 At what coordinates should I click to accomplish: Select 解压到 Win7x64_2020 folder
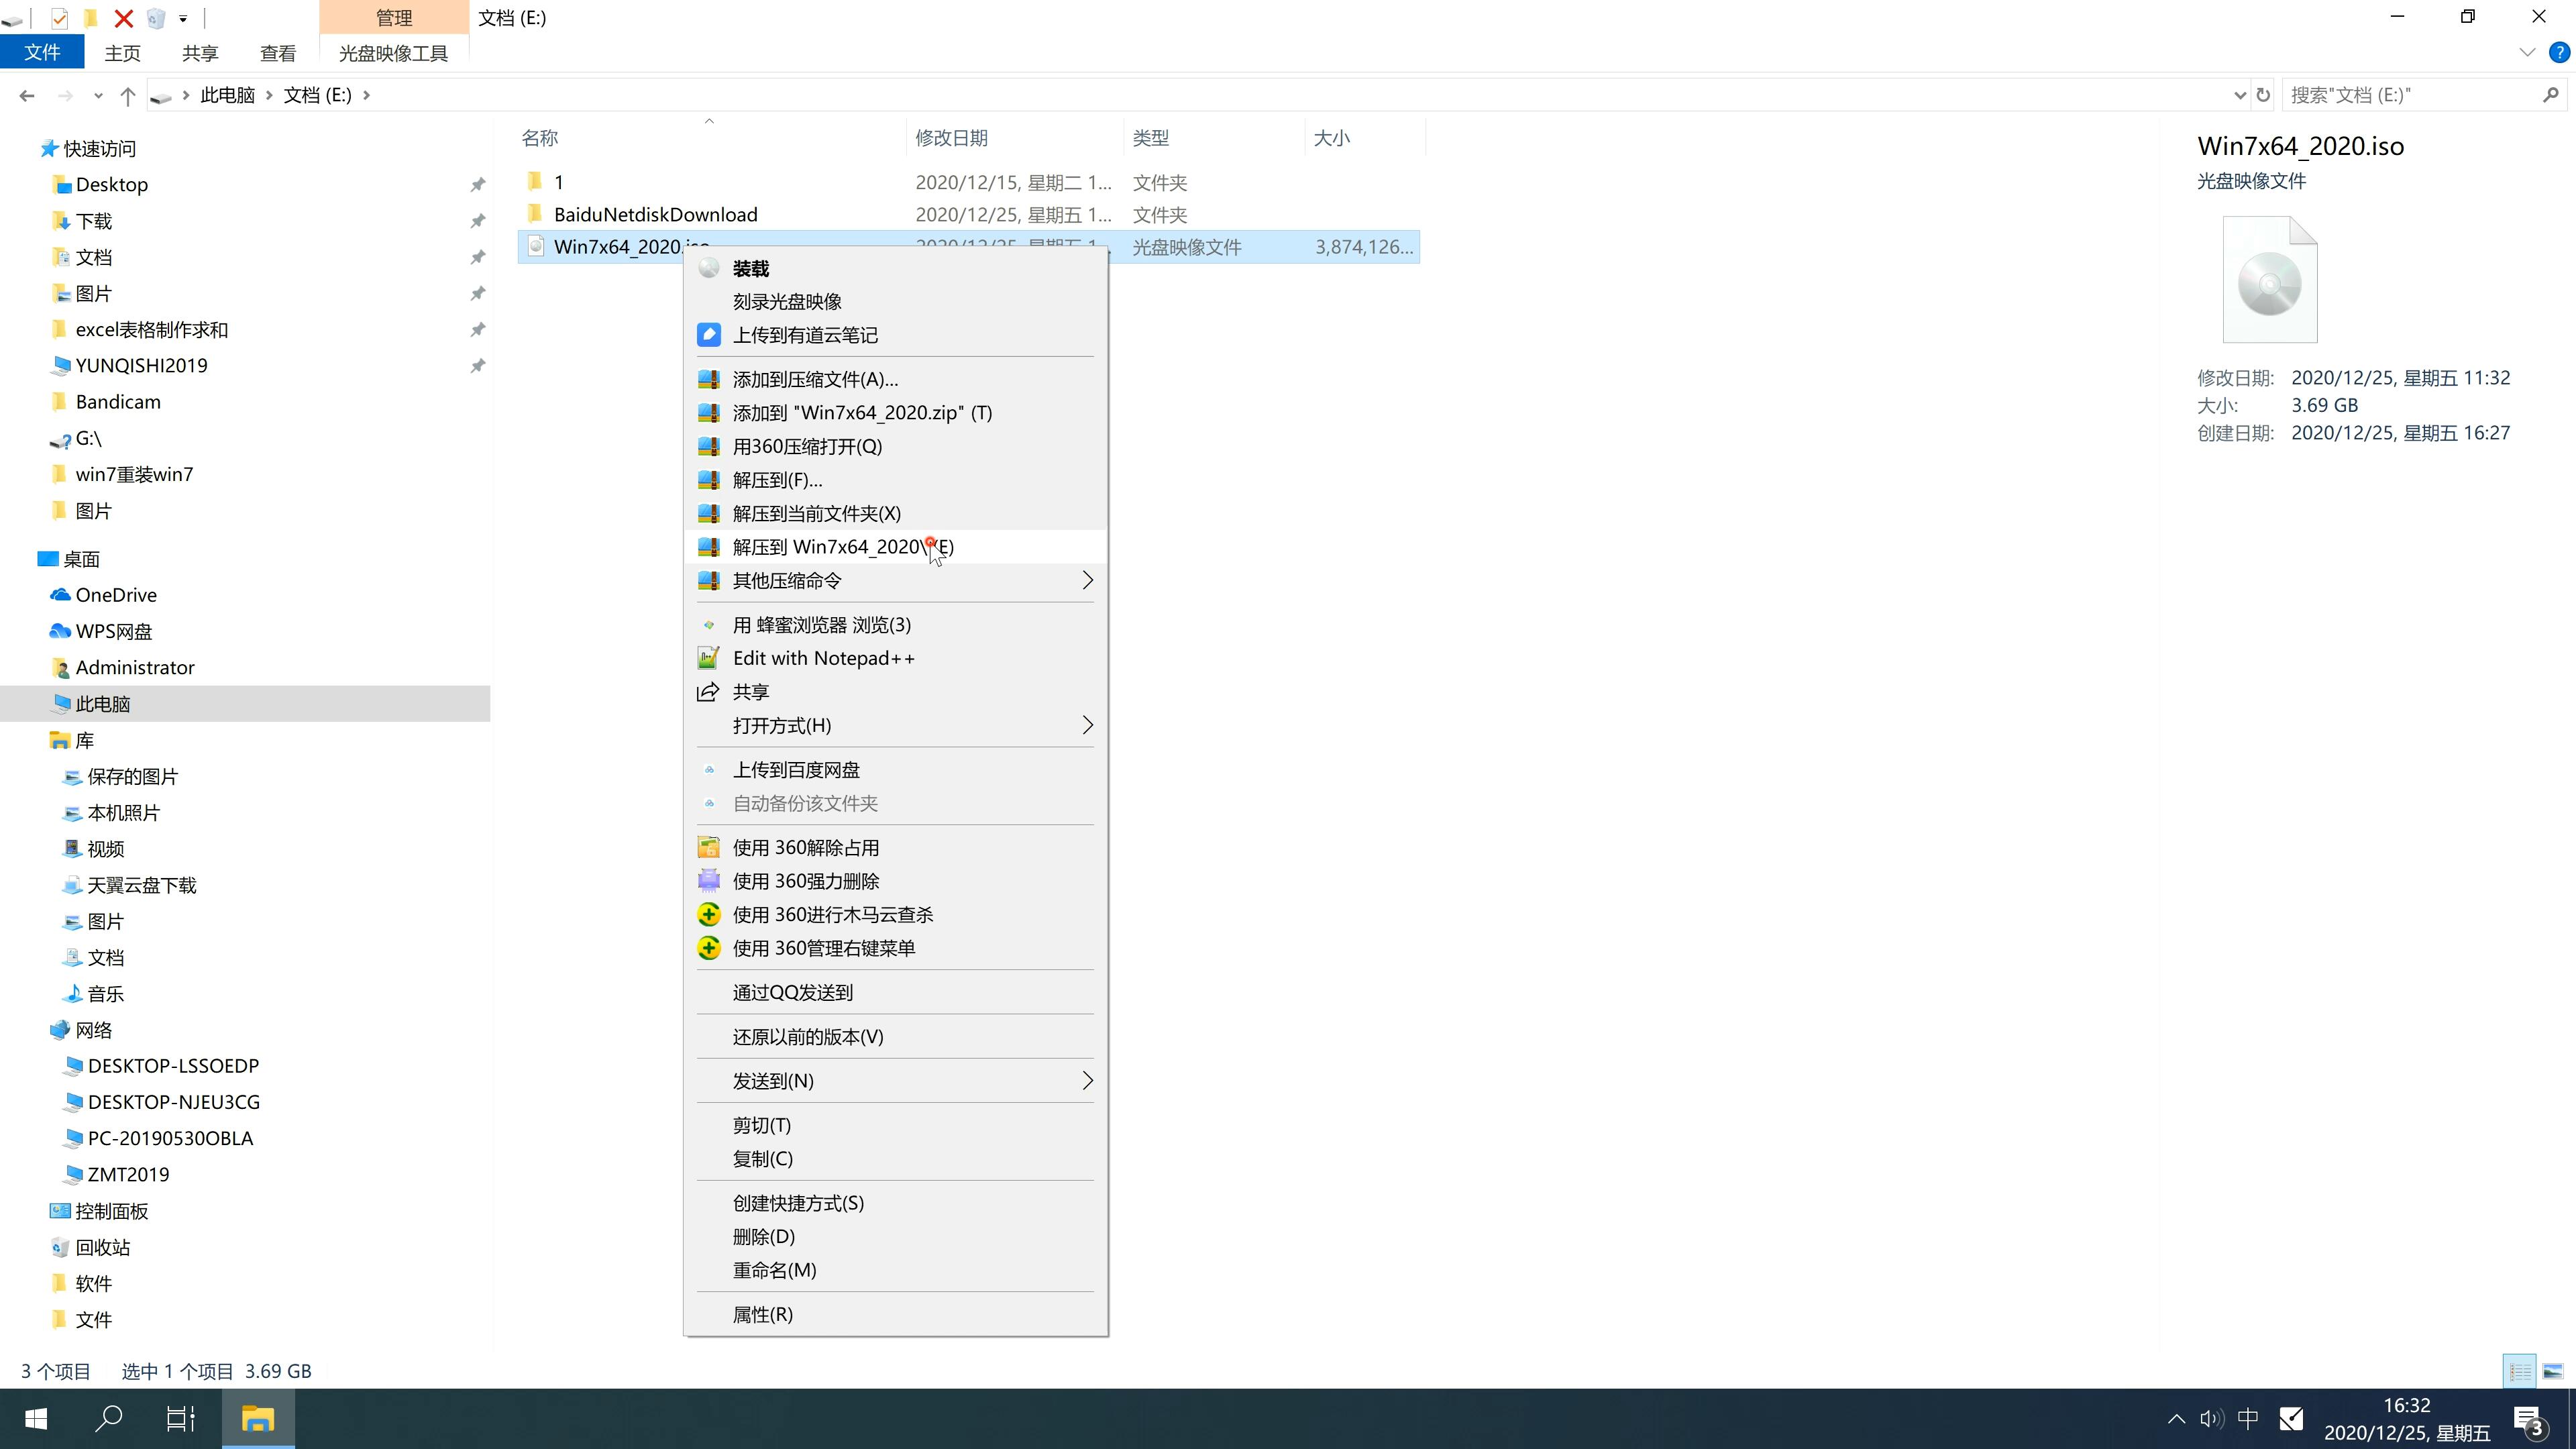pyautogui.click(x=842, y=545)
